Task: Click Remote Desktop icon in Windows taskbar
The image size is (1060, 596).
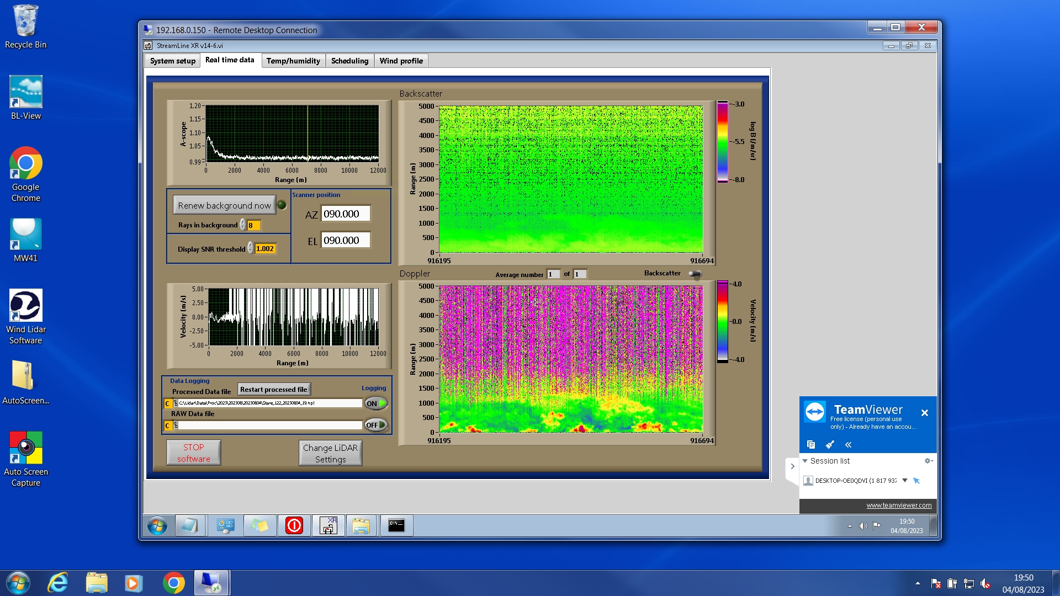Action: [x=211, y=583]
